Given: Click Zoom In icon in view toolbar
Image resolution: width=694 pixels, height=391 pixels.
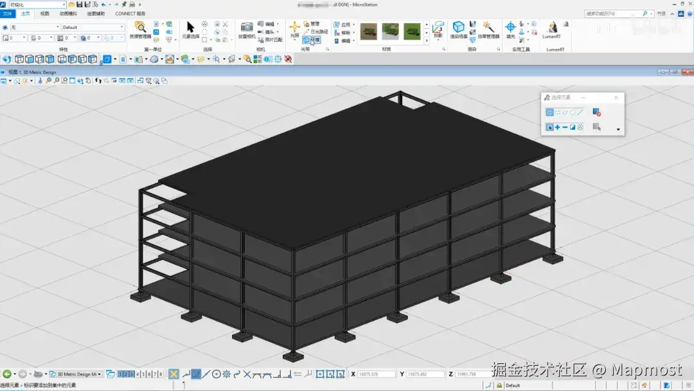Looking at the screenshot, I should point(48,80).
